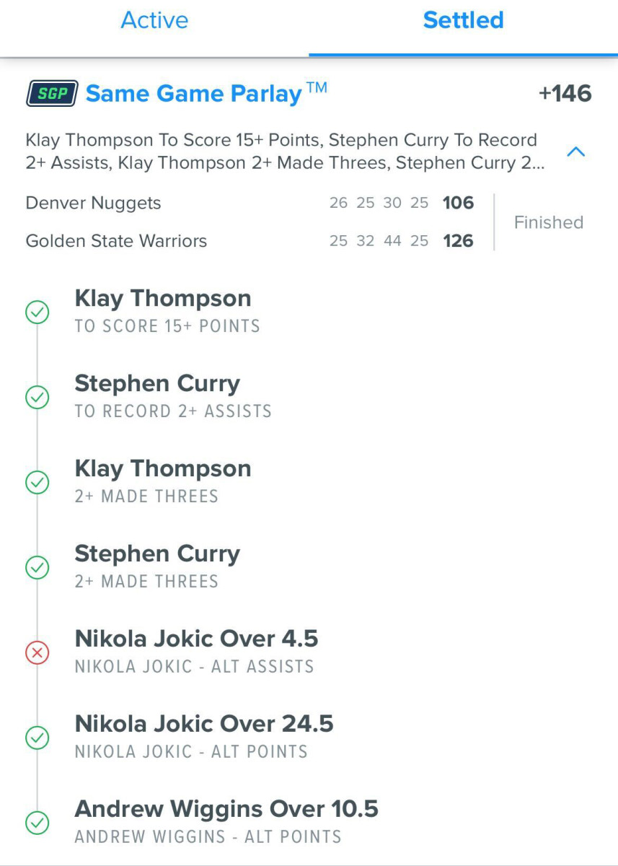Screen dimensions: 618x866
Task: Click green check beside Curry 2+ Assists
Action: point(37,397)
